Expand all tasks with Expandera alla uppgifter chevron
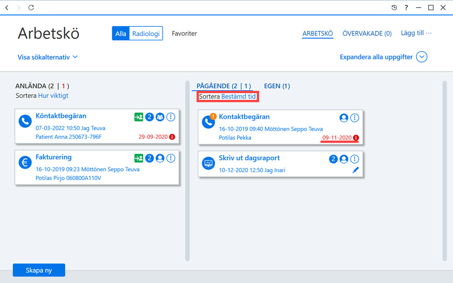This screenshot has width=453, height=283. [x=421, y=57]
